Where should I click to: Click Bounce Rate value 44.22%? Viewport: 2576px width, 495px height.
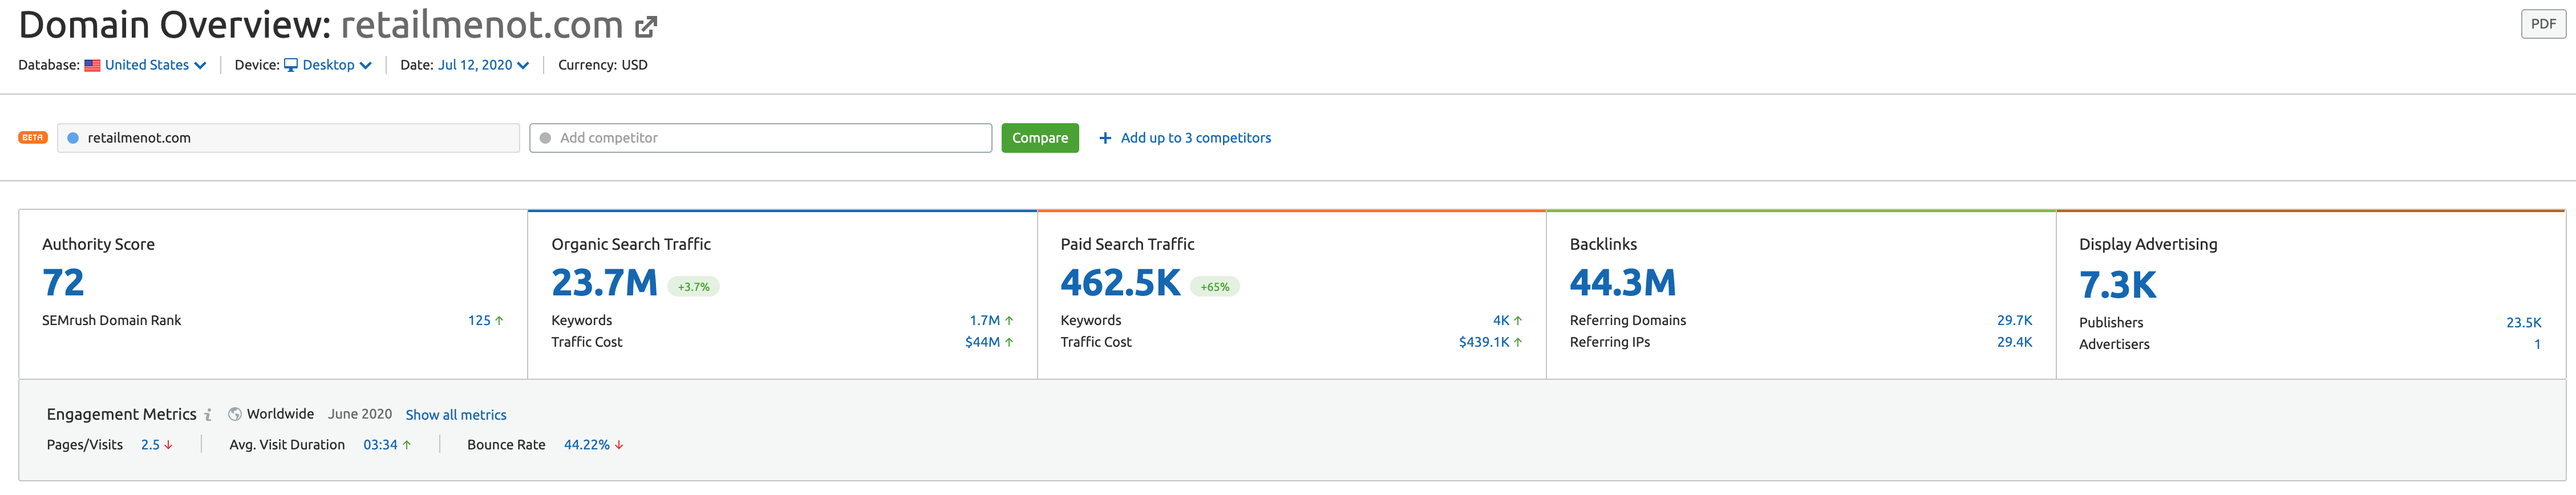586,445
